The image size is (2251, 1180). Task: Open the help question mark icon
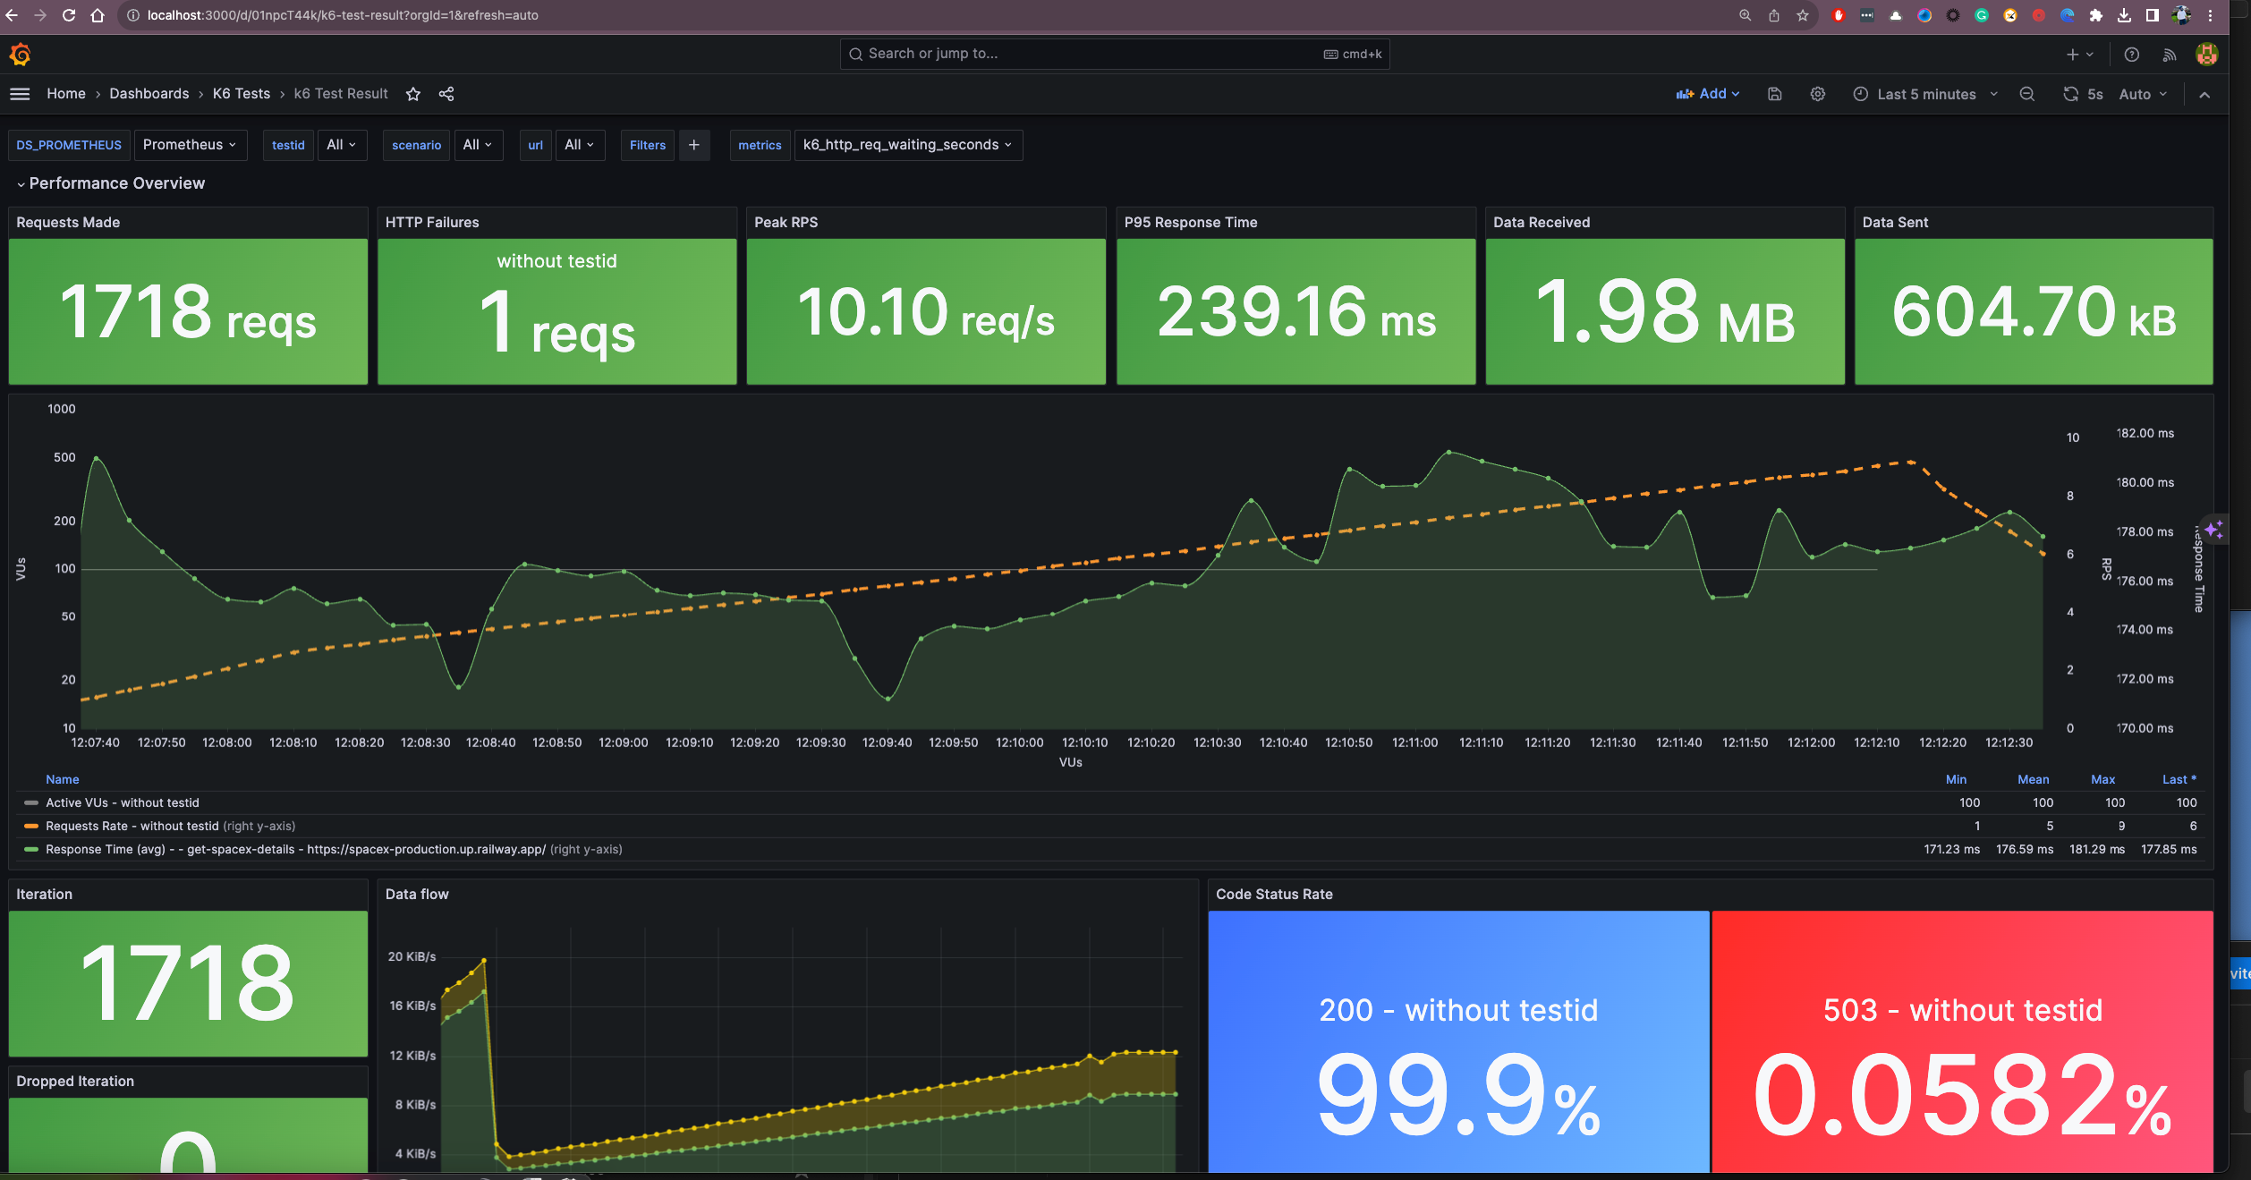2132,55
